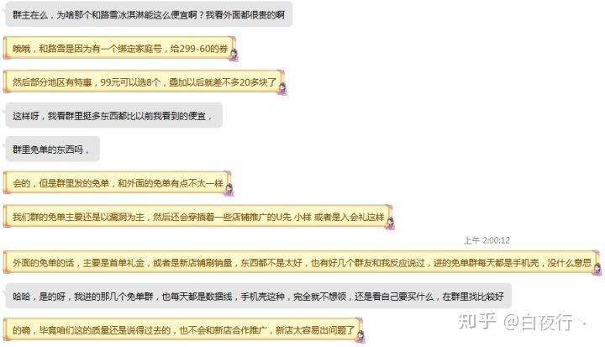Select the gray message asking about 和路雪冰淇淋
Viewport: 605px width, 347px height.
pos(149,14)
